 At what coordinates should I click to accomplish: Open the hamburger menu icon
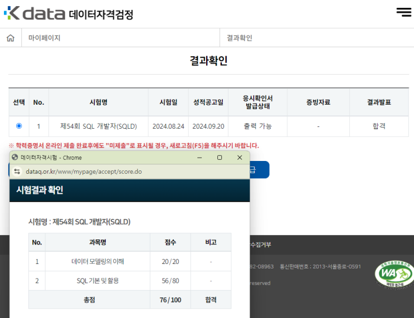coord(404,12)
